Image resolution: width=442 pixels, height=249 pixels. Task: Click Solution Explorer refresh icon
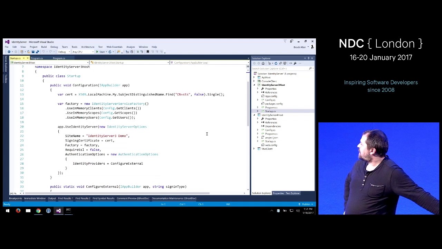[276, 63]
